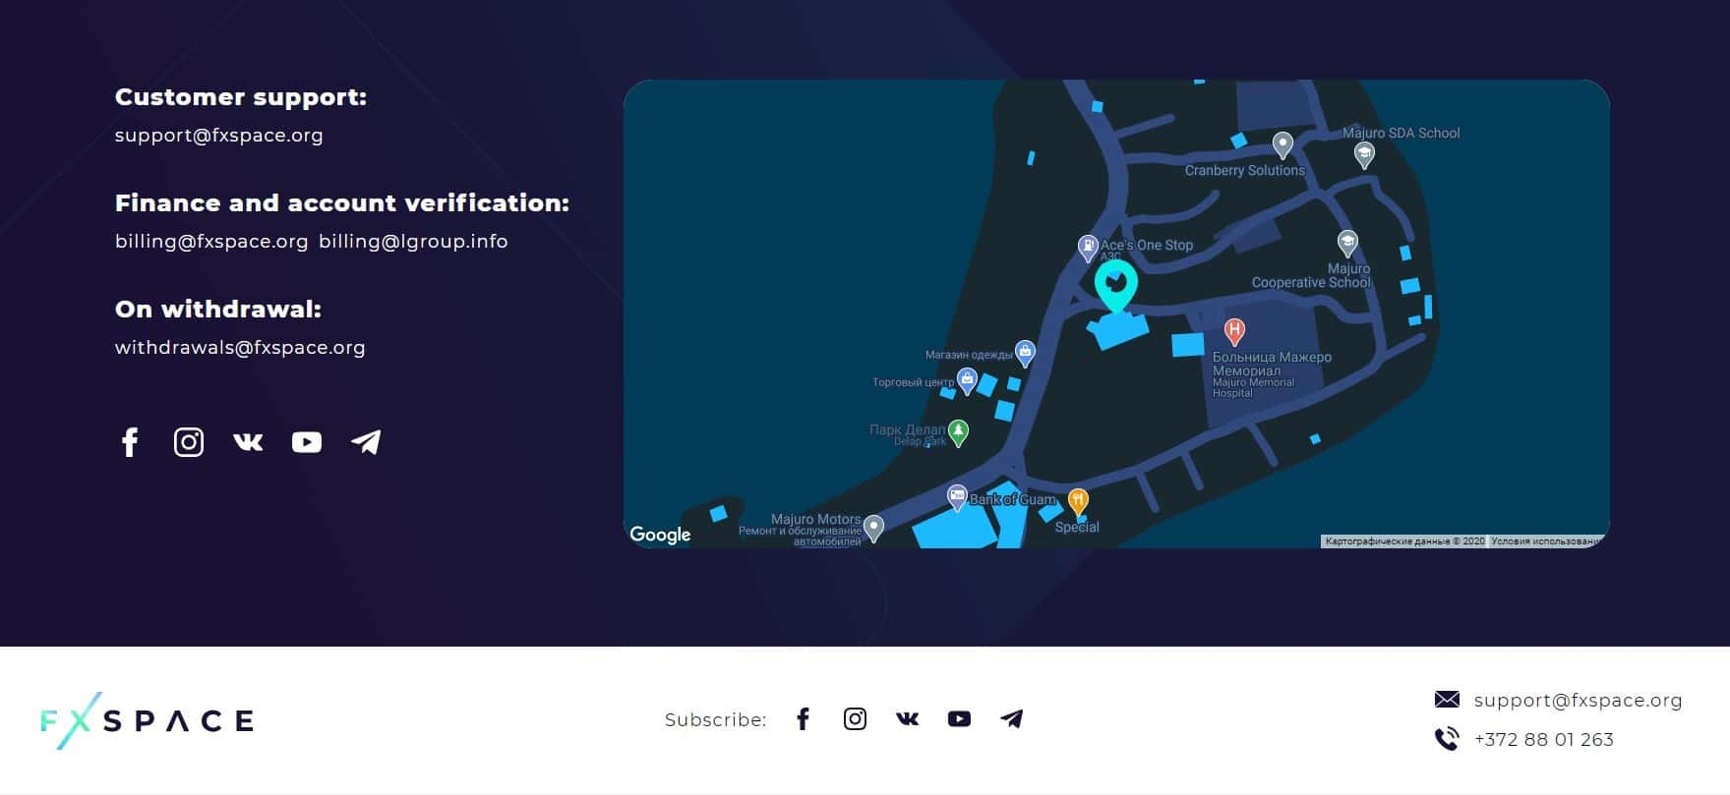Open YouTube icon in contact section
The height and width of the screenshot is (795, 1730).
tap(307, 442)
